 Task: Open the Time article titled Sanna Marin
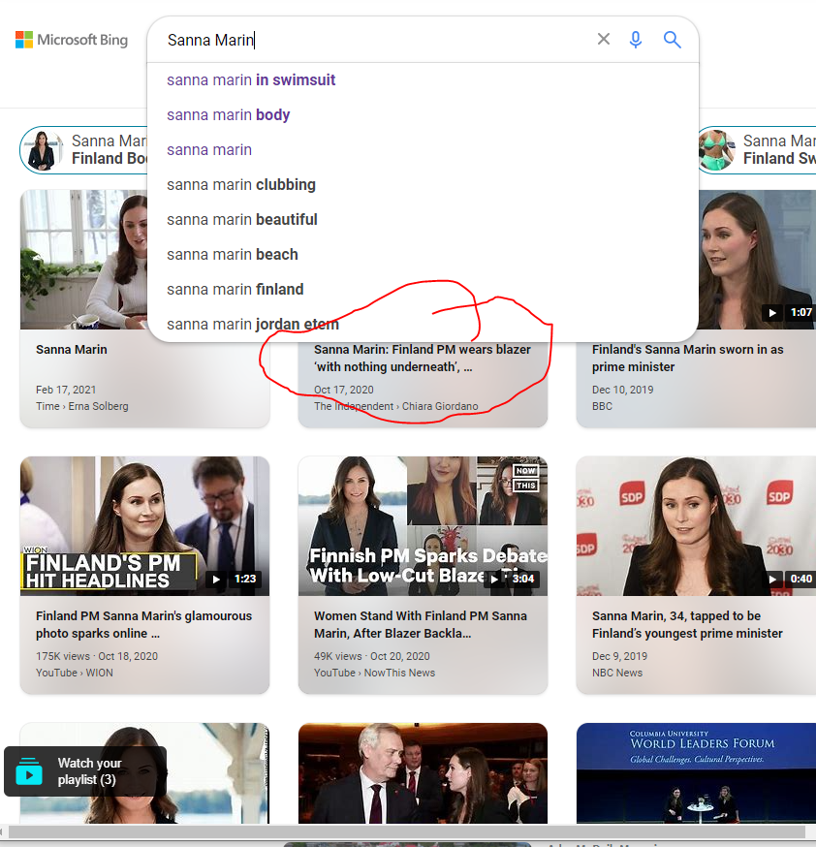[72, 350]
